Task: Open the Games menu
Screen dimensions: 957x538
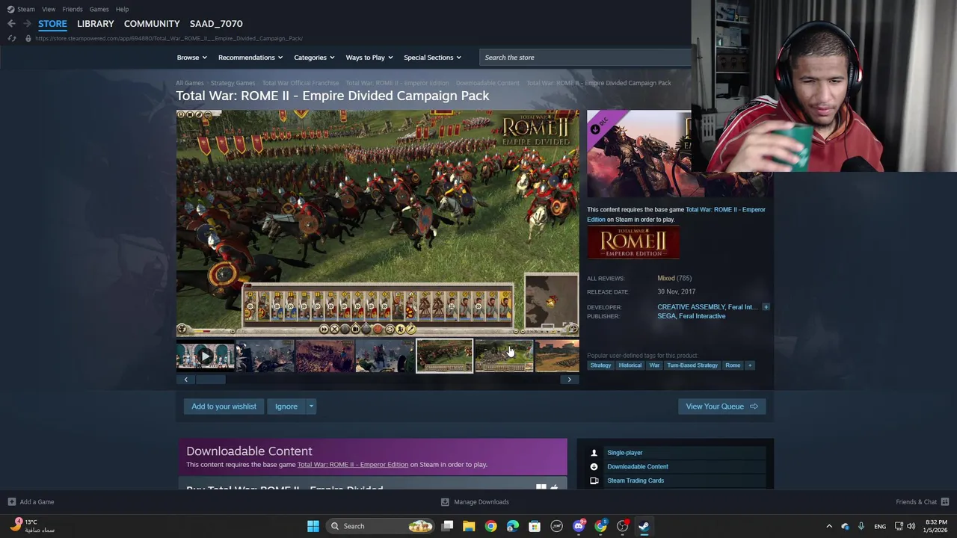Action: 99,9
